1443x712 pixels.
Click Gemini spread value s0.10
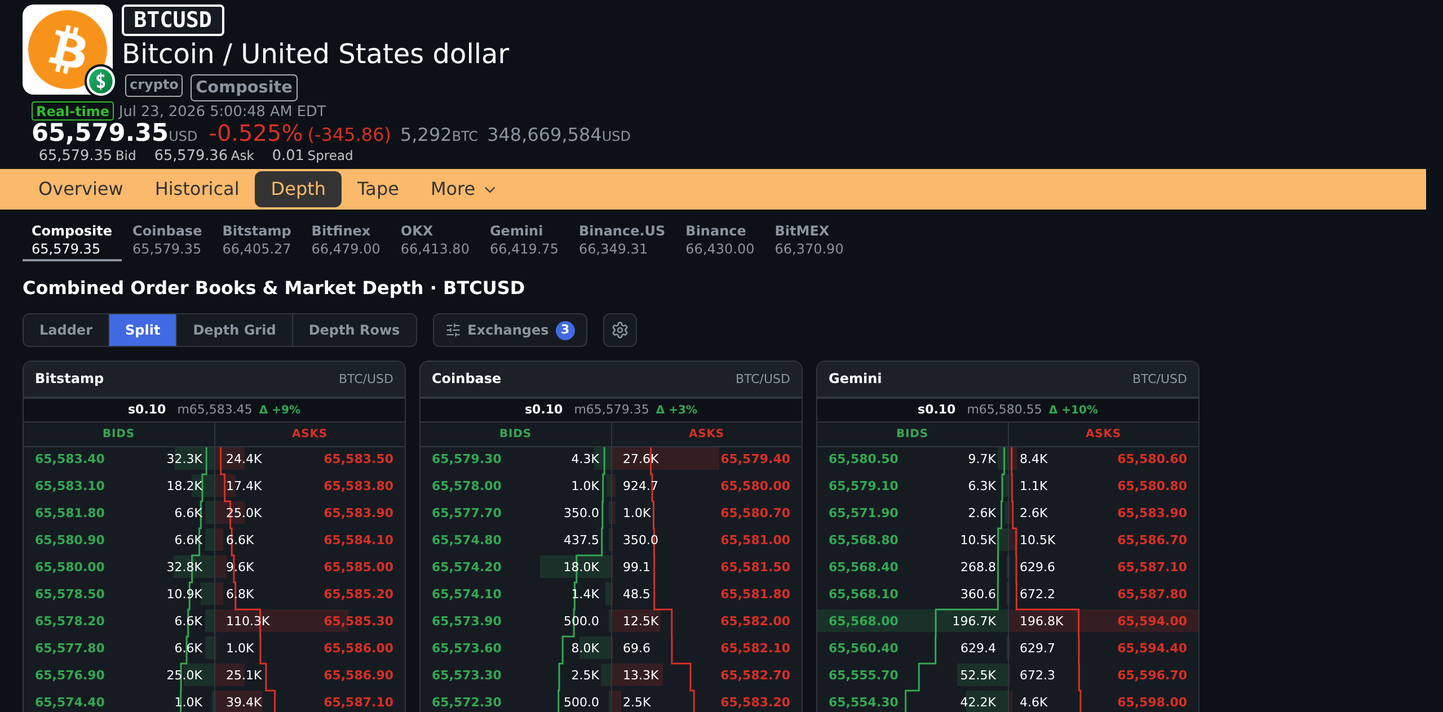tap(936, 410)
